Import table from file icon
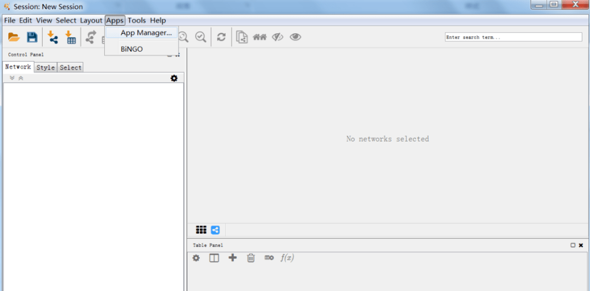 tap(71, 37)
